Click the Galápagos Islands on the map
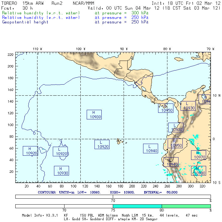222x222 pixels. click(x=120, y=140)
